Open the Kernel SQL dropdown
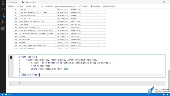 tap(37, 6)
